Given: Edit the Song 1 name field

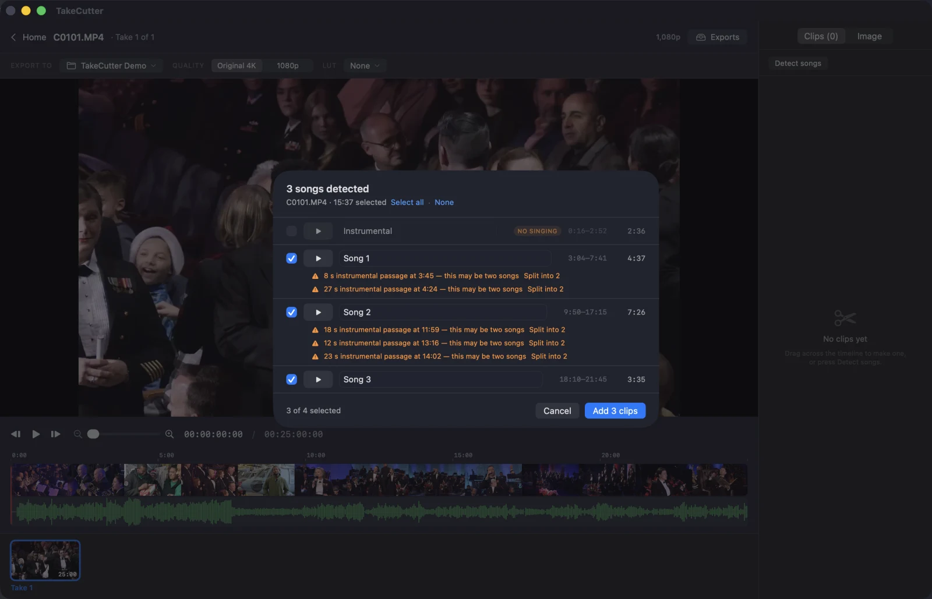Looking at the screenshot, I should (445, 258).
